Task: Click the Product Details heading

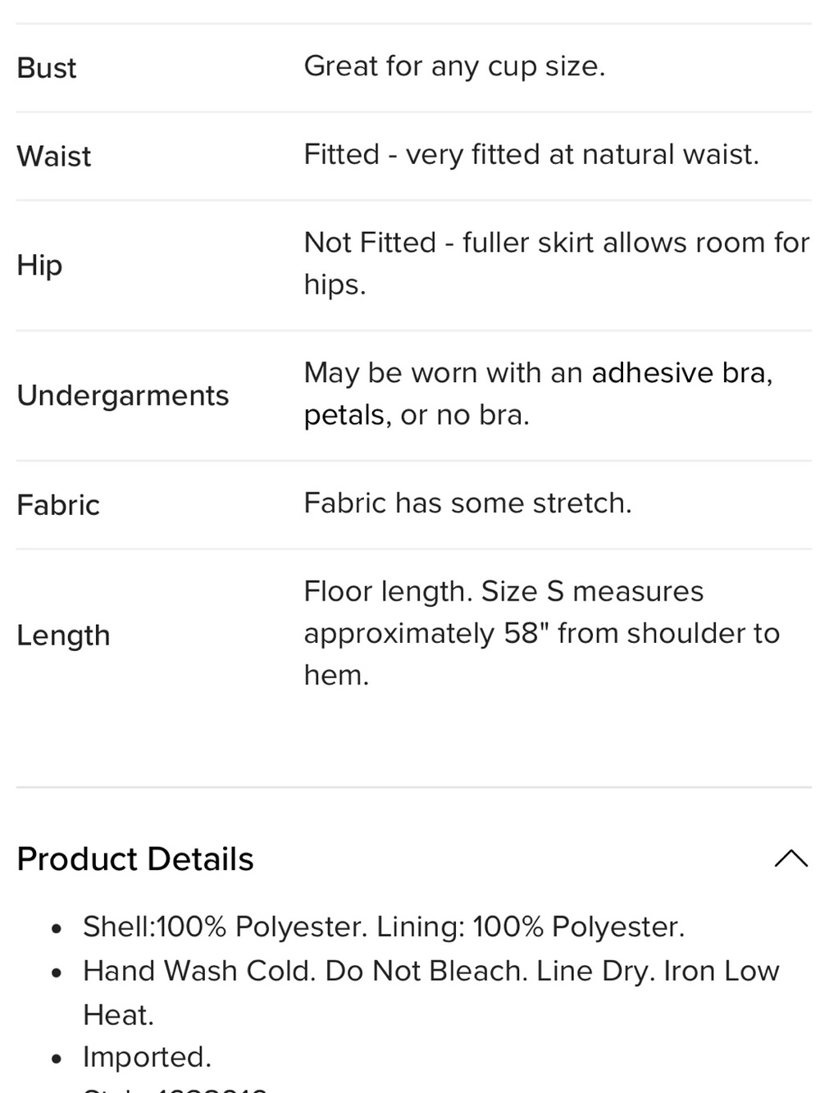Action: (135, 859)
